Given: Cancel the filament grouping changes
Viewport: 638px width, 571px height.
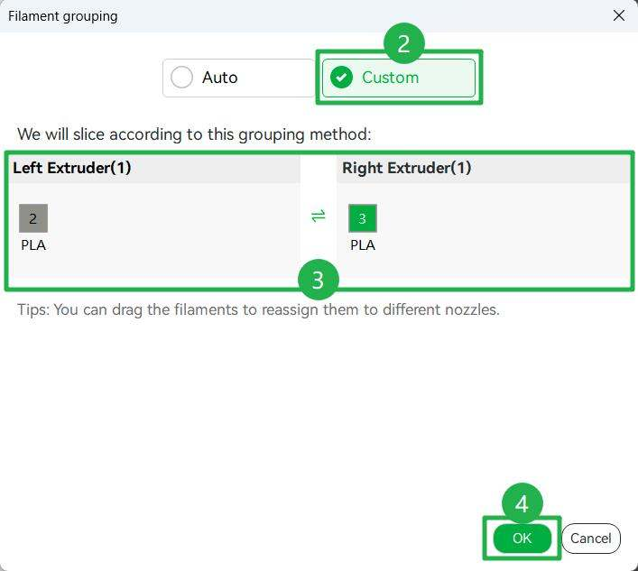Looking at the screenshot, I should coord(591,538).
